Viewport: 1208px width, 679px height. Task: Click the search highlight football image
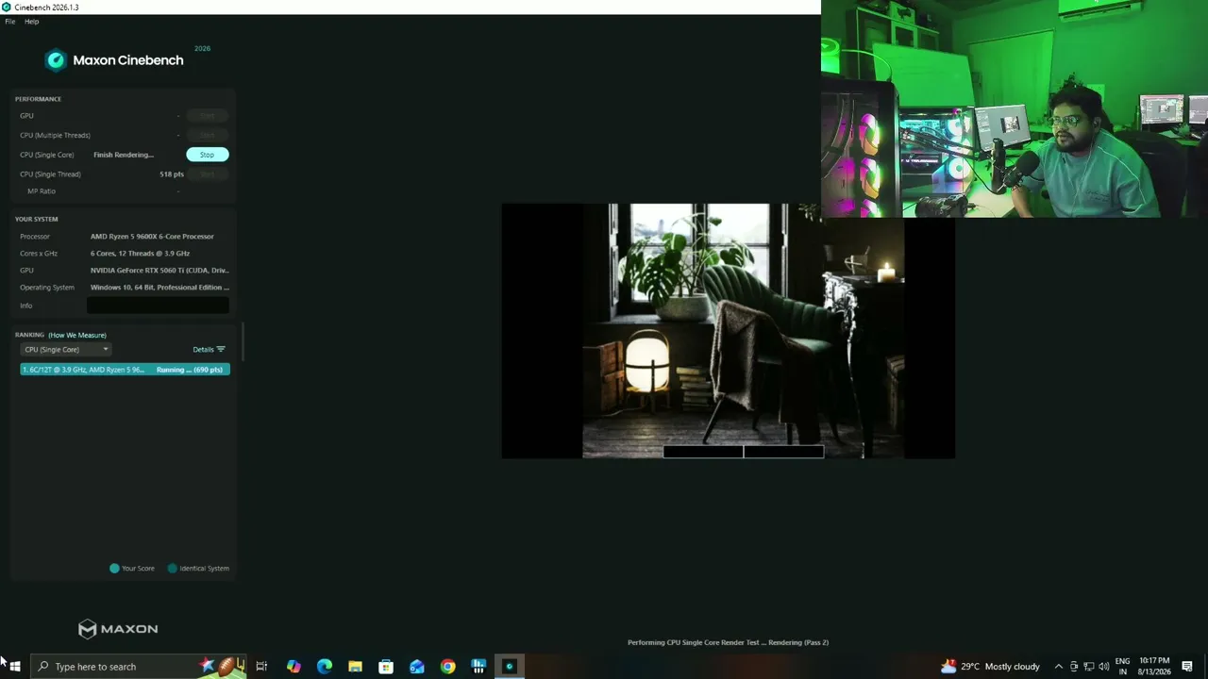[224, 667]
